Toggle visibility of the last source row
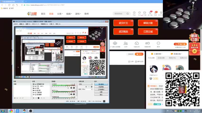This screenshot has height=113, width=202. pyautogui.click(x=34, y=95)
